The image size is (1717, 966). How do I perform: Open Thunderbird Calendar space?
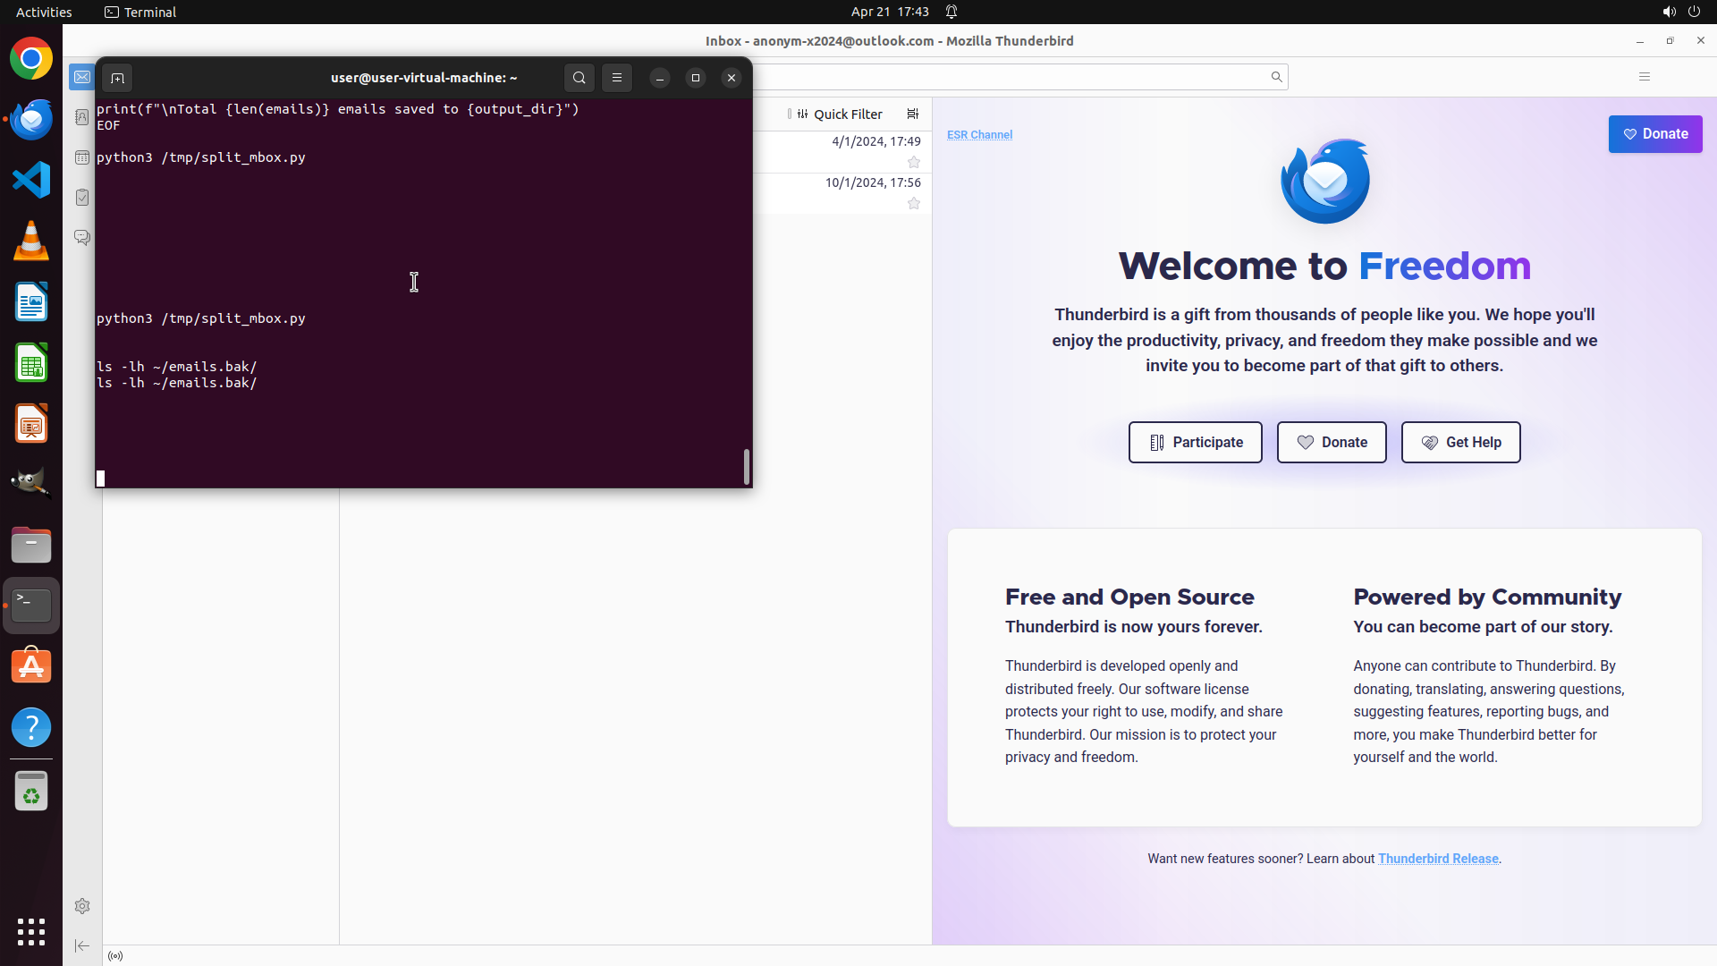click(82, 157)
